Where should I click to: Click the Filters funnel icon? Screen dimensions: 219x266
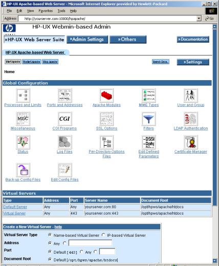tap(149, 119)
